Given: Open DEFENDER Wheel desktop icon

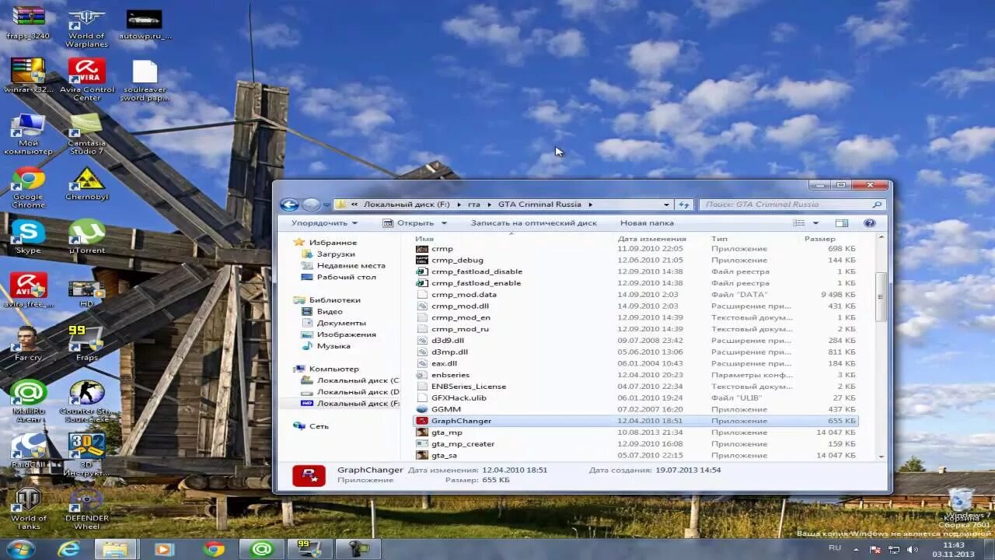Looking at the screenshot, I should click(x=86, y=509).
